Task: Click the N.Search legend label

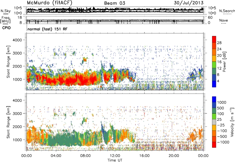Action: (227, 11)
